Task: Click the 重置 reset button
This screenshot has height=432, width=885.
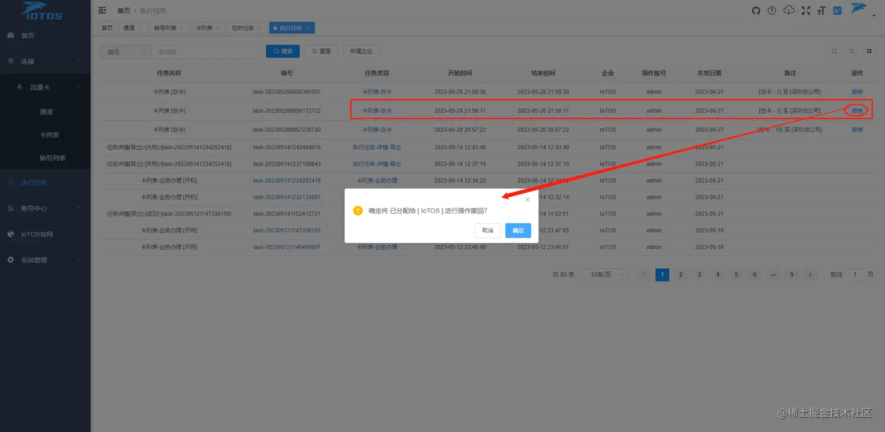Action: click(x=321, y=52)
